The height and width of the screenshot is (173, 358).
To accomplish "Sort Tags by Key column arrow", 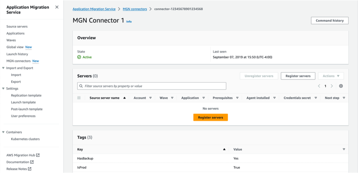I will [224, 149].
